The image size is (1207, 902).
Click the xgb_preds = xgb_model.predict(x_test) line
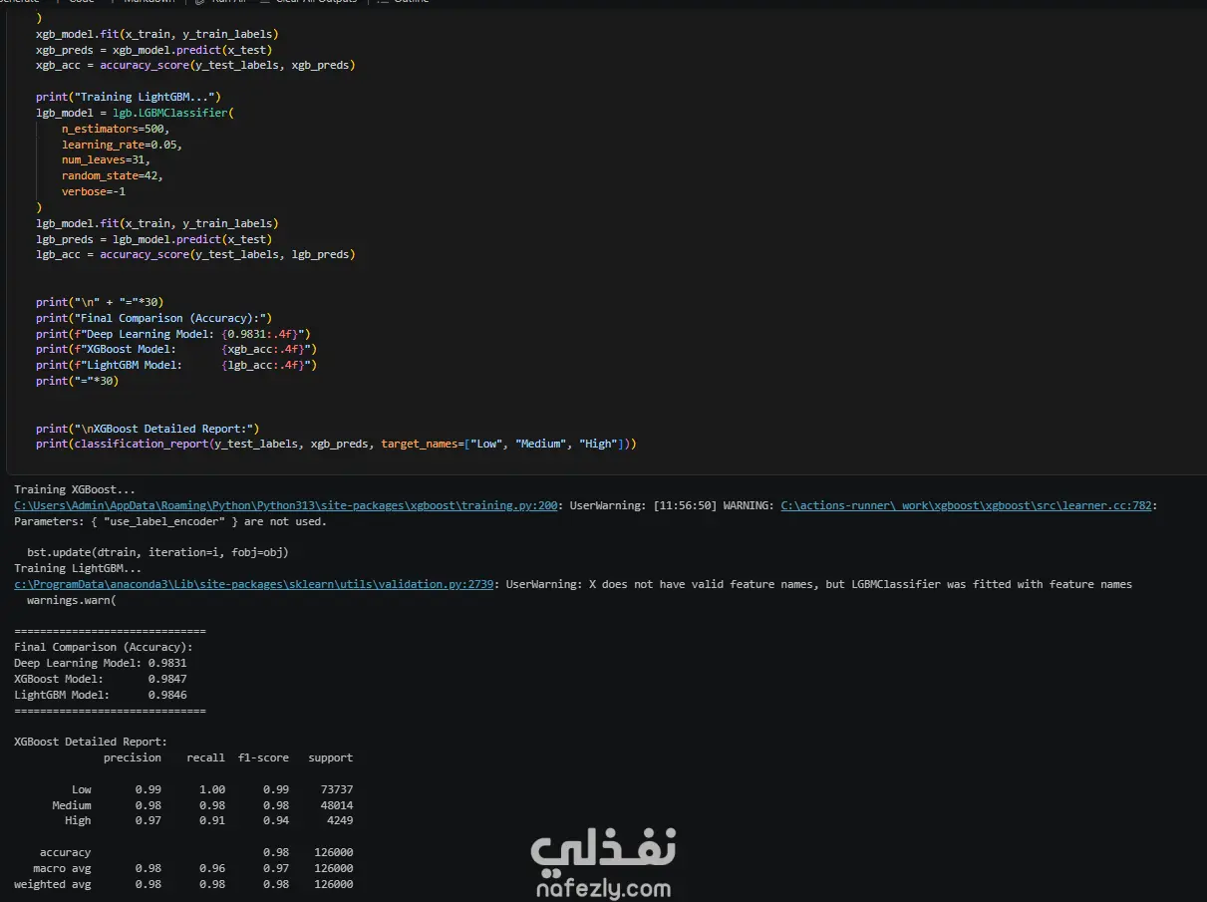point(154,50)
